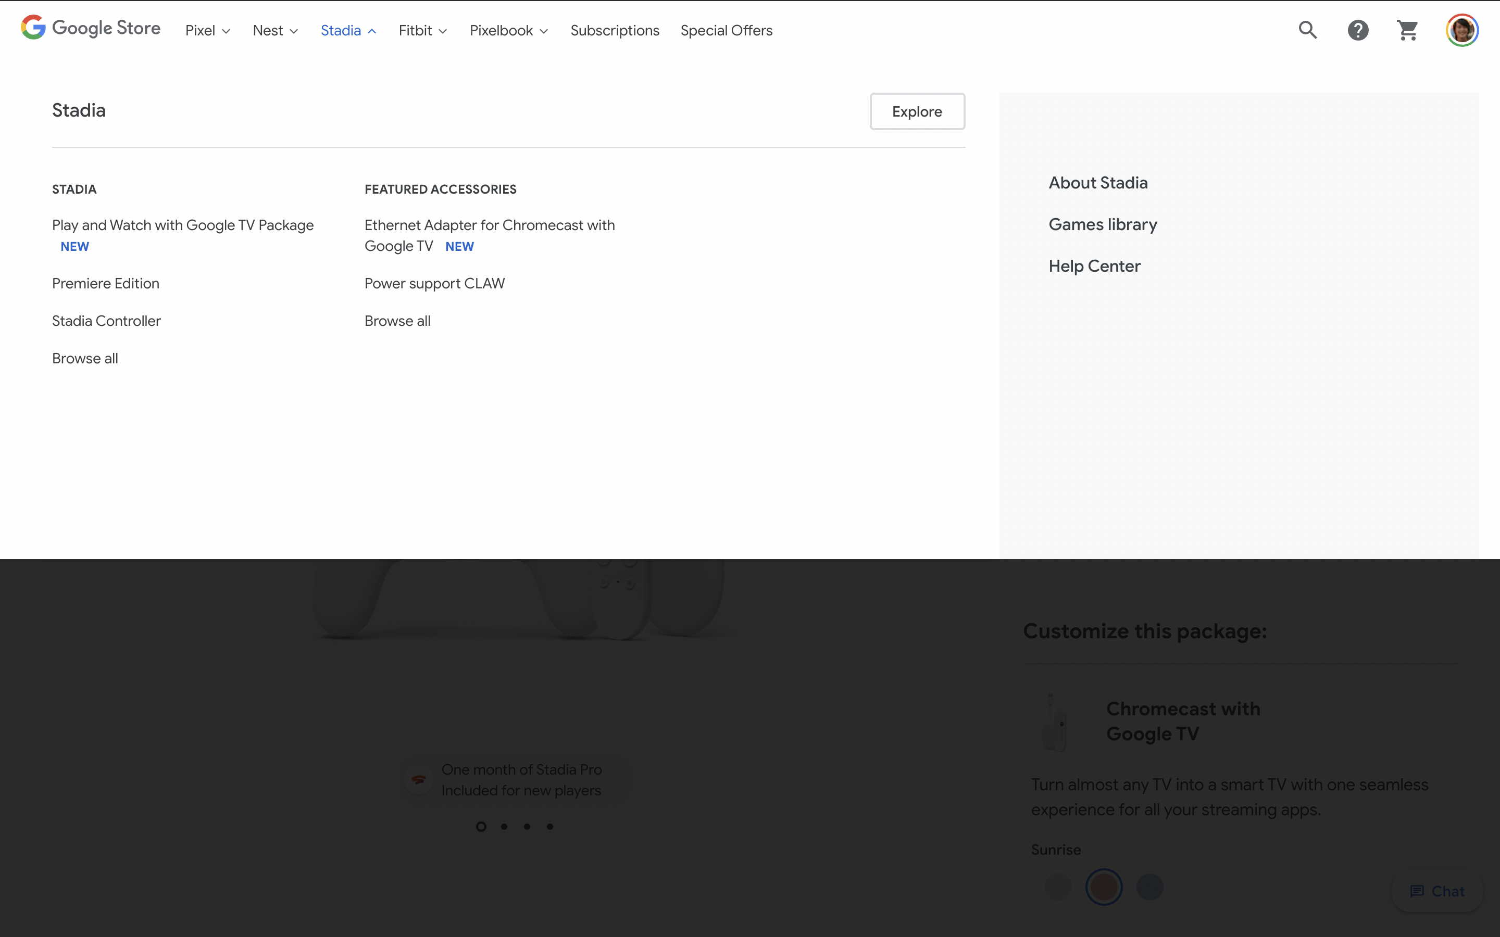
Task: Expand the Pixel dropdown menu
Action: [208, 30]
